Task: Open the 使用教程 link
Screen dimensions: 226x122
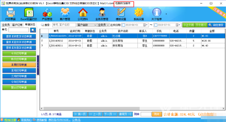Action: (x=42, y=120)
